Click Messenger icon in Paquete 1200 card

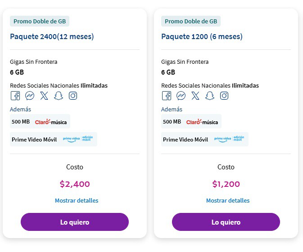pyautogui.click(x=181, y=96)
